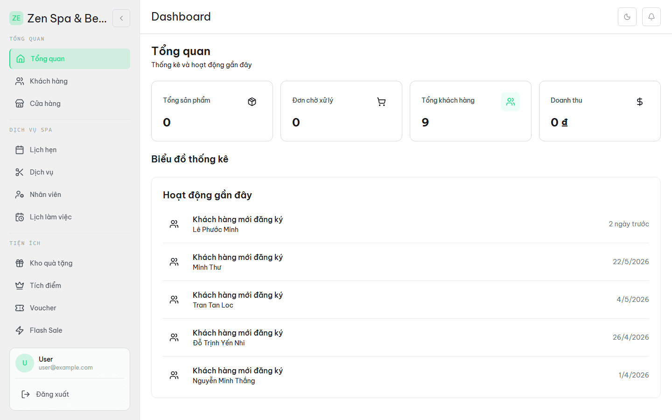This screenshot has height=420, width=672.
Task: Click the people icon in Nguyễn Minh Thắng row
Action: click(174, 375)
